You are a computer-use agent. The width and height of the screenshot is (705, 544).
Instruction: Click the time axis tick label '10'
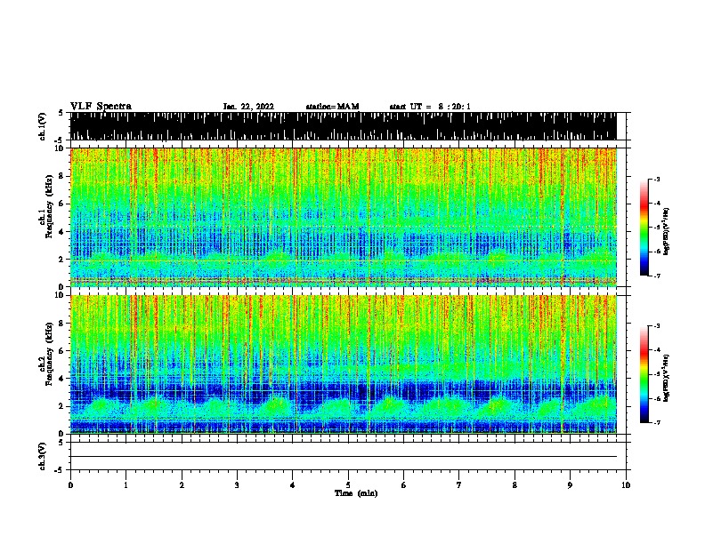626,484
